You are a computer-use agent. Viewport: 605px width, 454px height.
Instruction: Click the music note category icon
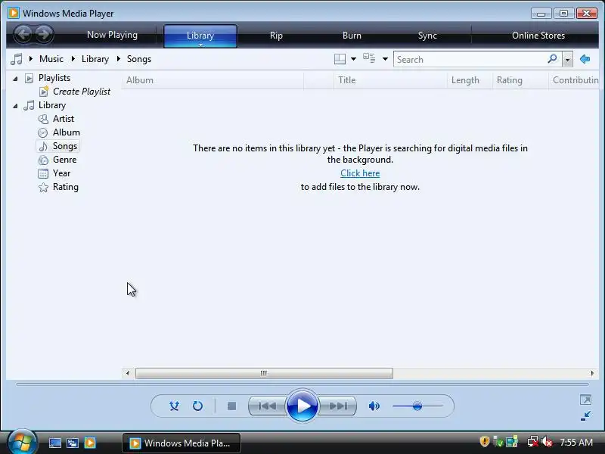17,59
